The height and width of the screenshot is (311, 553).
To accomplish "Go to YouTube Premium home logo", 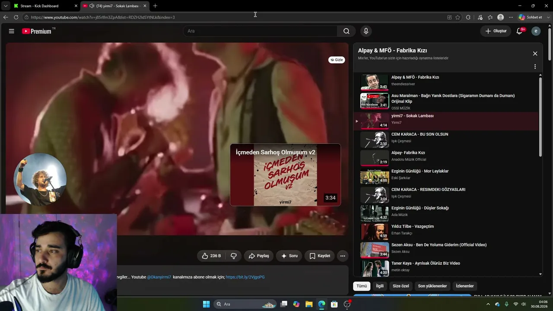I will (x=37, y=31).
